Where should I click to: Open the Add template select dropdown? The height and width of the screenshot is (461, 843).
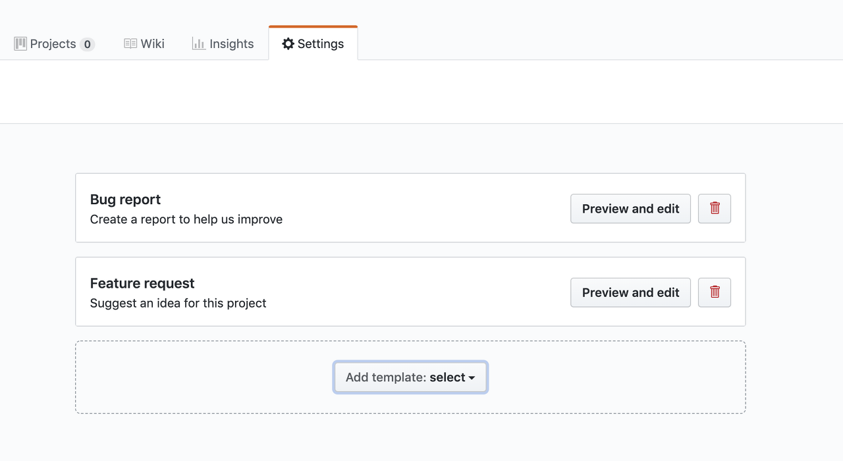410,377
